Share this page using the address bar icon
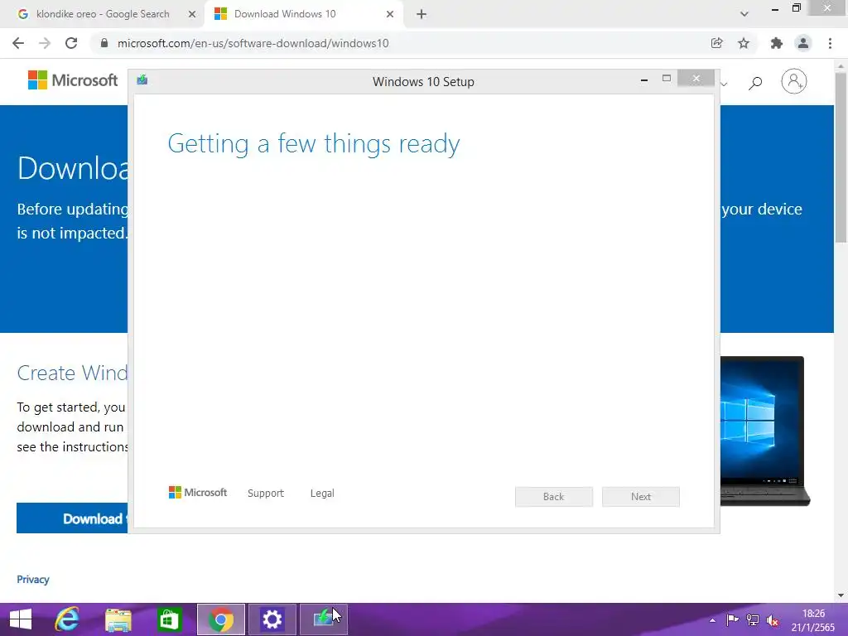This screenshot has width=848, height=636. (716, 43)
